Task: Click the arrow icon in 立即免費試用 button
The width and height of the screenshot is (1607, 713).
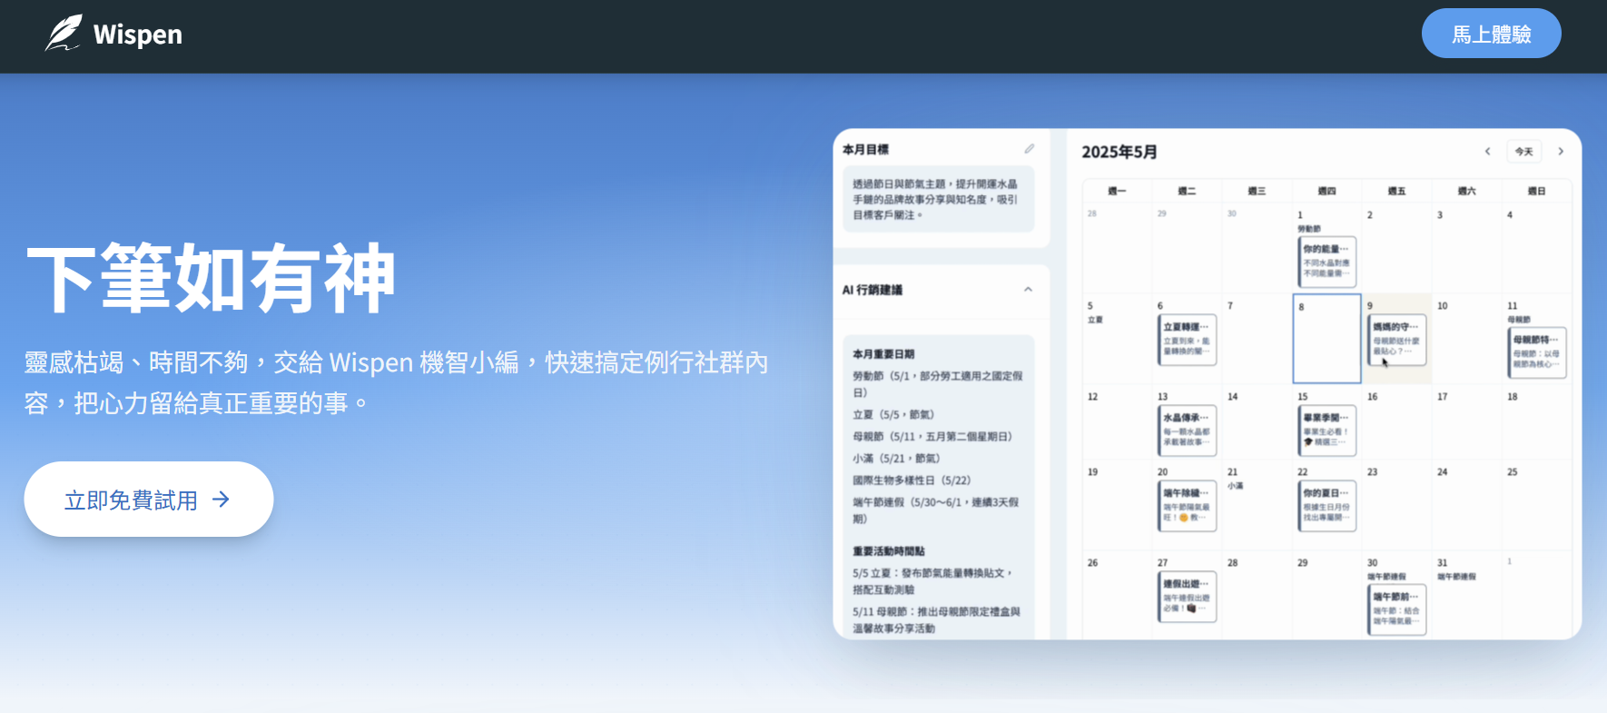Action: click(221, 500)
